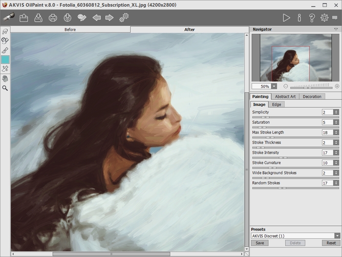Adjust the Navigator zoom slider
Image resolution: width=342 pixels, height=257 pixels.
[311, 88]
